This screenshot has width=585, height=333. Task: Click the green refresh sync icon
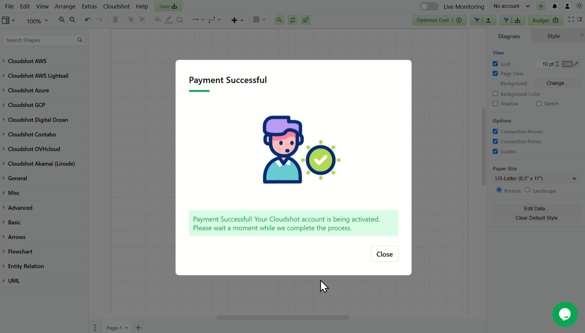coord(293,20)
